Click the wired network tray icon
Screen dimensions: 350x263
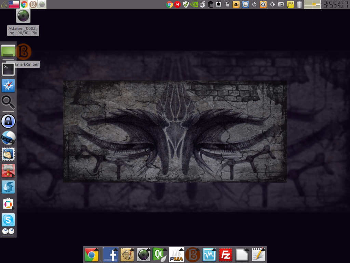click(x=219, y=4)
